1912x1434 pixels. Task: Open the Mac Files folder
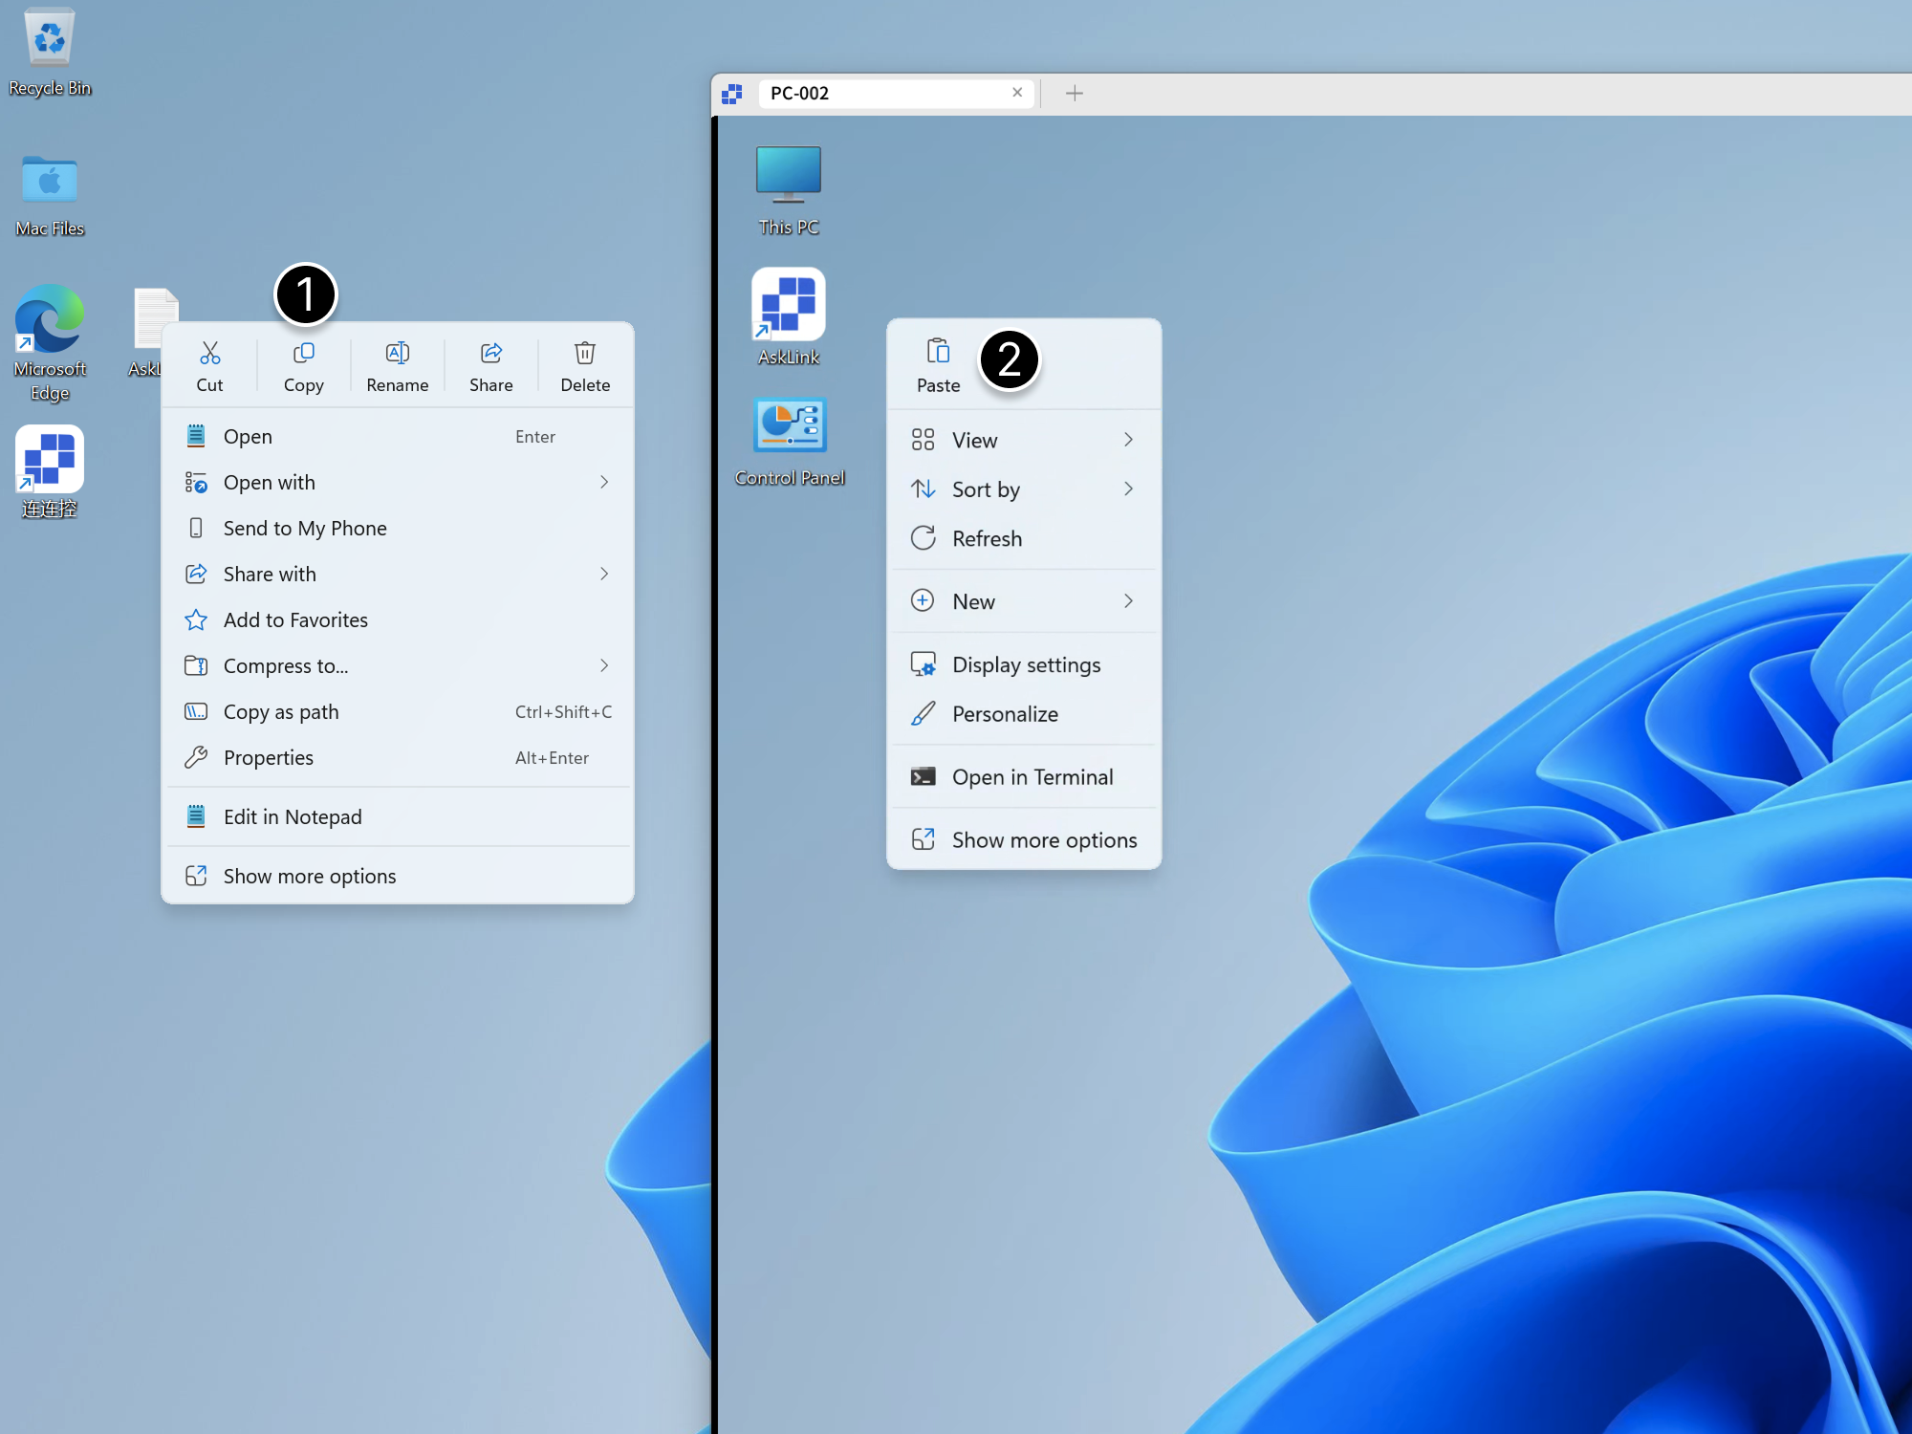49,182
